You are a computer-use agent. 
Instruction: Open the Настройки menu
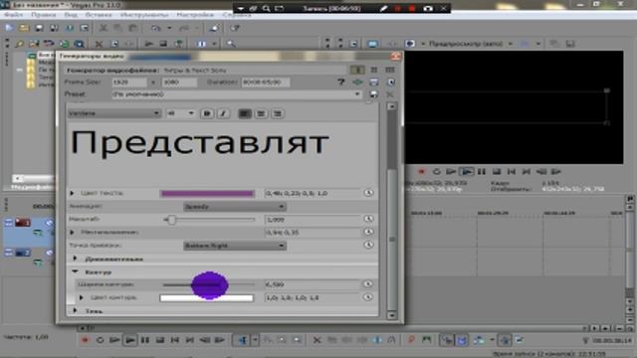[x=195, y=15]
